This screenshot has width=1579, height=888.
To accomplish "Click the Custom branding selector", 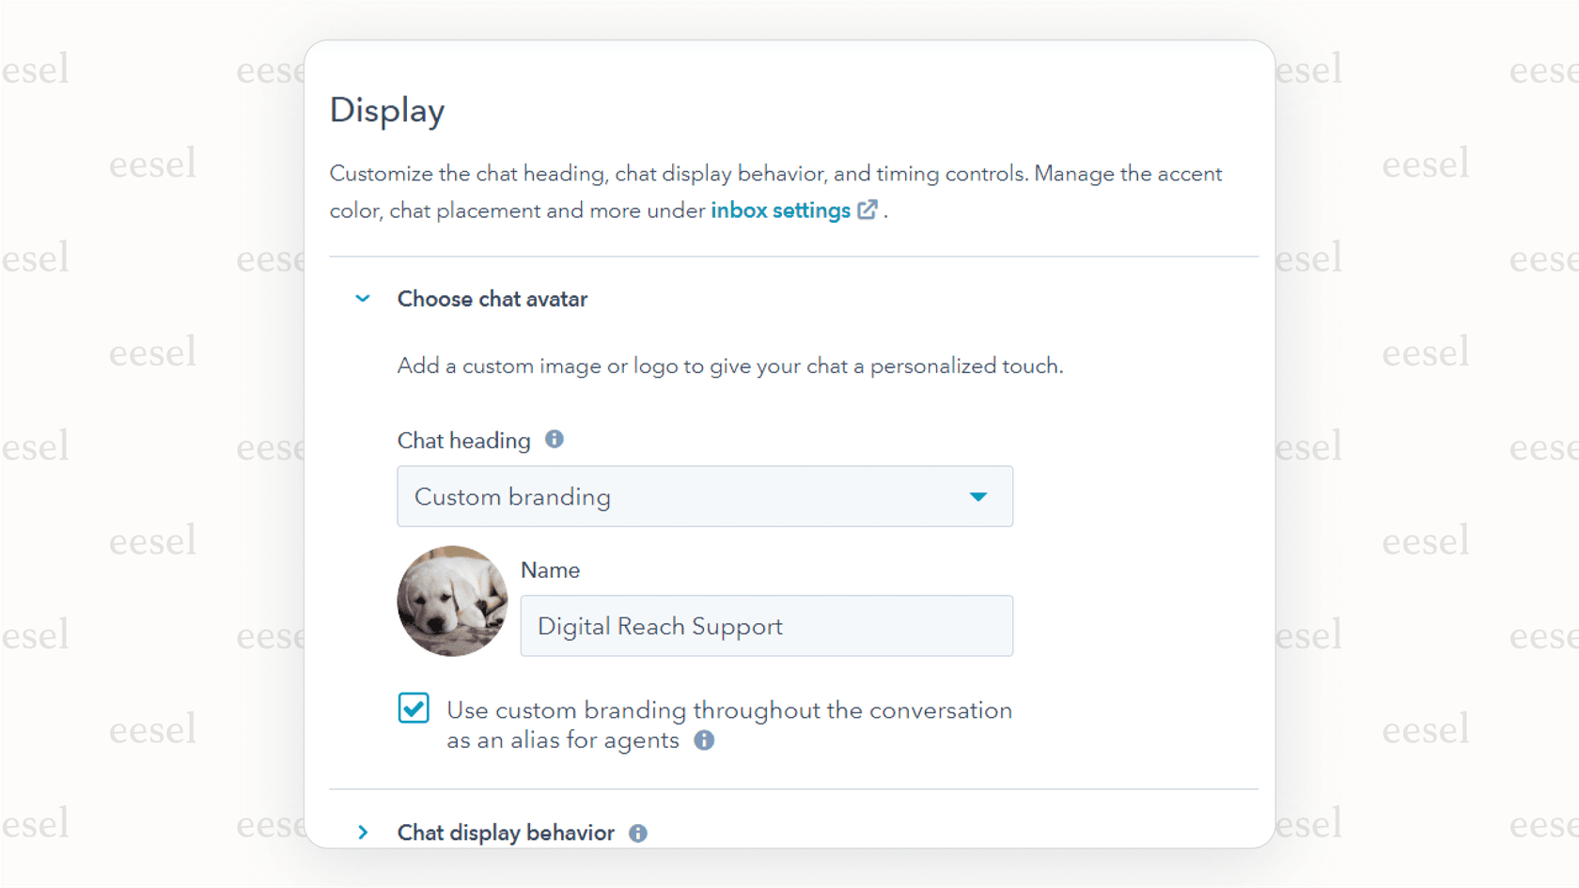I will click(705, 496).
